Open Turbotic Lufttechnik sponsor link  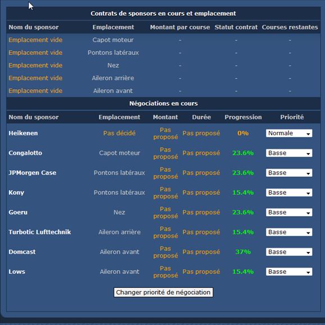point(40,232)
